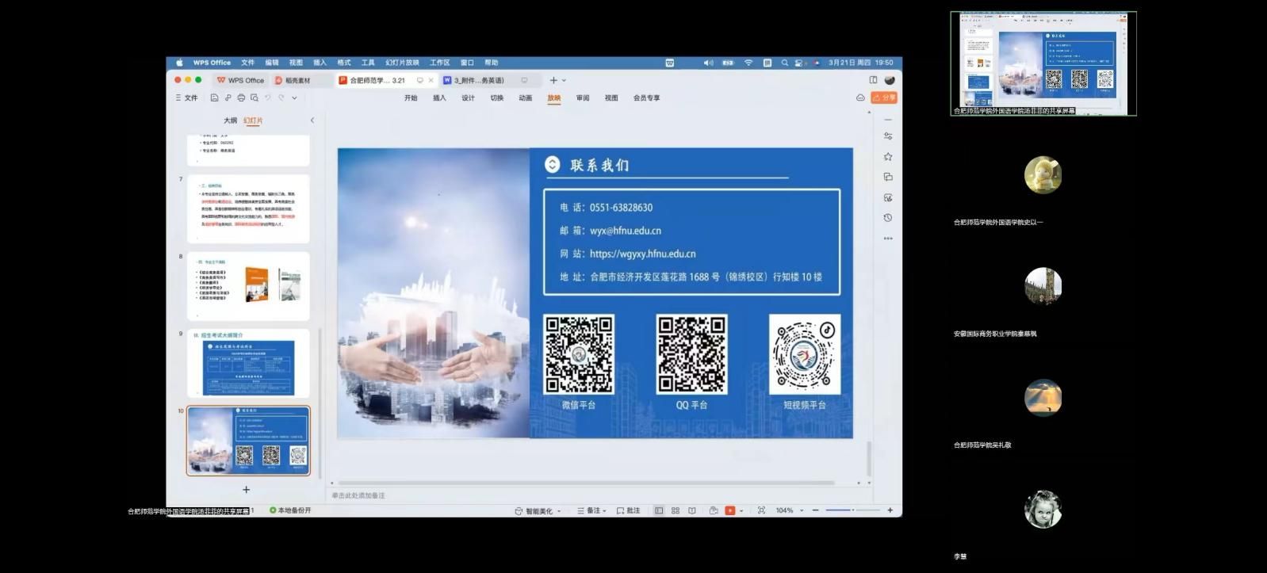Click the save icon in the quick toolbar
The image size is (1267, 573).
[214, 98]
